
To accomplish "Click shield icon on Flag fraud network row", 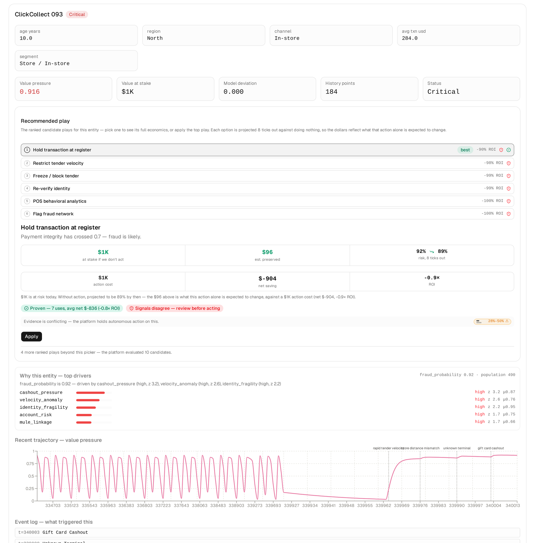I will pos(508,214).
